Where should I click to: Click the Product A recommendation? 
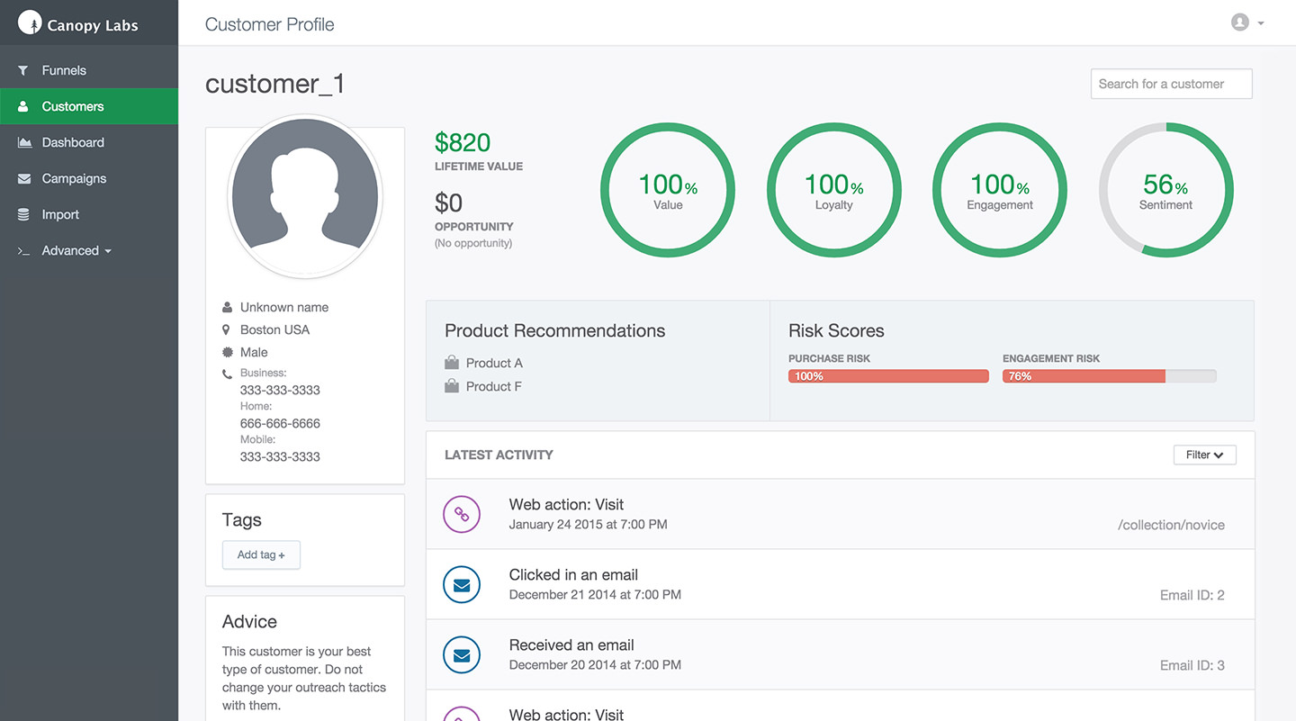coord(494,363)
